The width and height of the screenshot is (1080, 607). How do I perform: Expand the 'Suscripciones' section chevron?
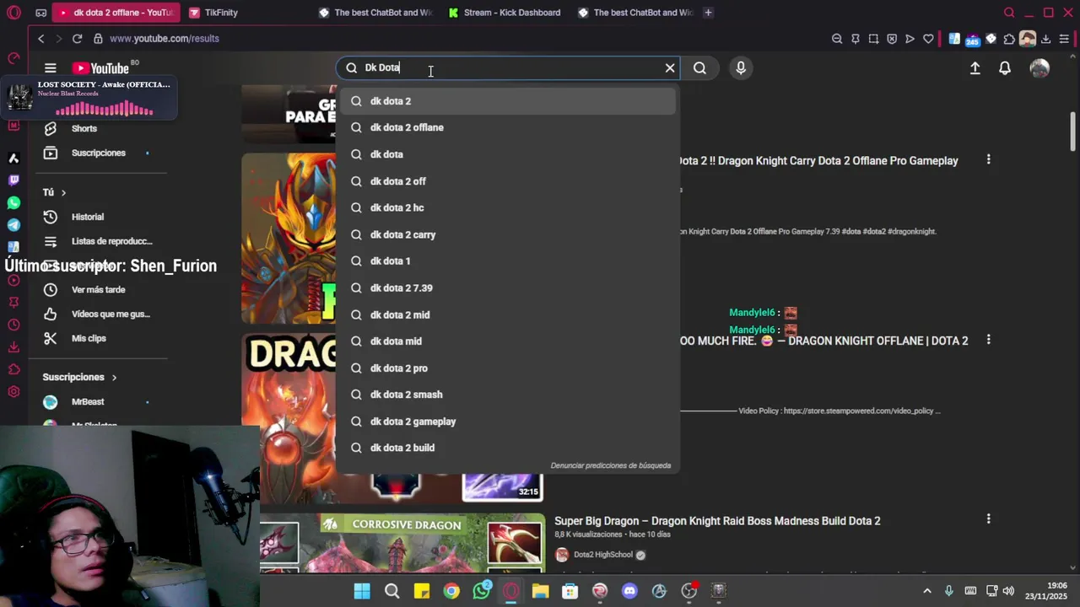coord(114,377)
